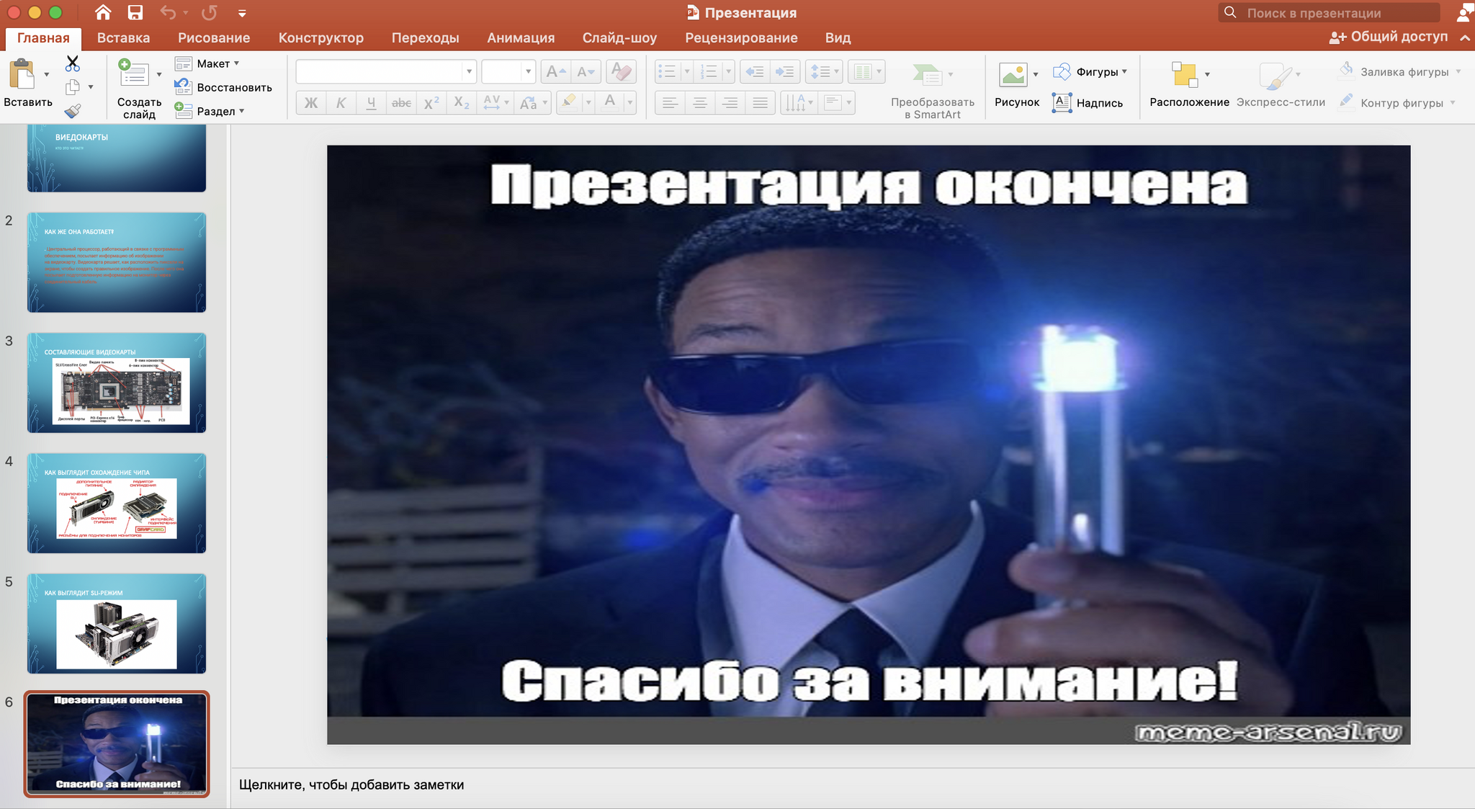Click the Clear Formatting eraser icon
This screenshot has height=809, width=1475.
pos(620,71)
